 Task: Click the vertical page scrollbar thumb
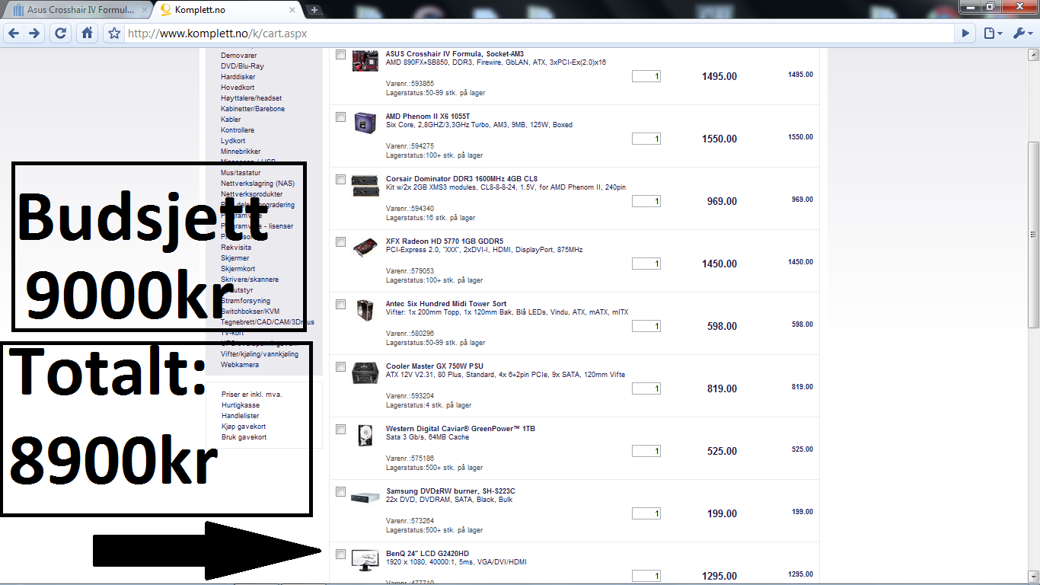pyautogui.click(x=1033, y=235)
